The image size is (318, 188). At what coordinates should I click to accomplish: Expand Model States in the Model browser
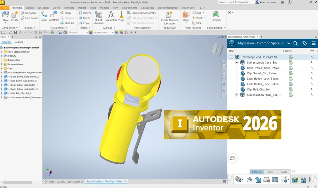1,52
